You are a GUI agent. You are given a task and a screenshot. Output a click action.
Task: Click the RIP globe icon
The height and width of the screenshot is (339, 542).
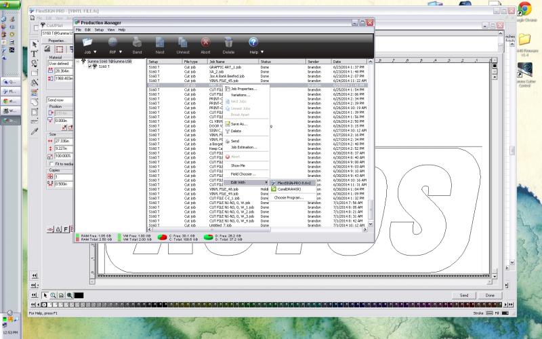coord(112,42)
